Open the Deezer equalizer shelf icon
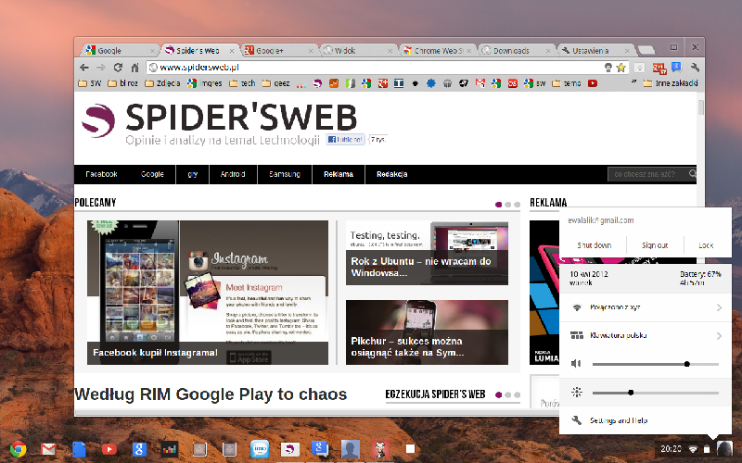The image size is (742, 463). coord(169,449)
